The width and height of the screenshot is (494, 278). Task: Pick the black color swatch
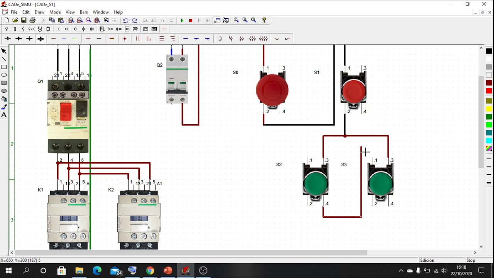[x=489, y=51]
